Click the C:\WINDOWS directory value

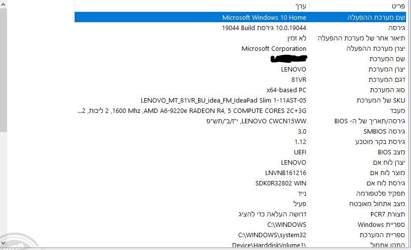[287, 225]
